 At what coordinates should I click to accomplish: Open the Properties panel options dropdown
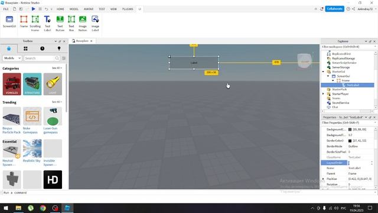[366, 117]
